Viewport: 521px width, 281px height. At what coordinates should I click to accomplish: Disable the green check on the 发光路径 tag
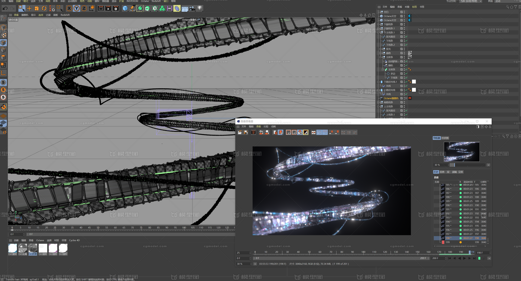point(406,37)
